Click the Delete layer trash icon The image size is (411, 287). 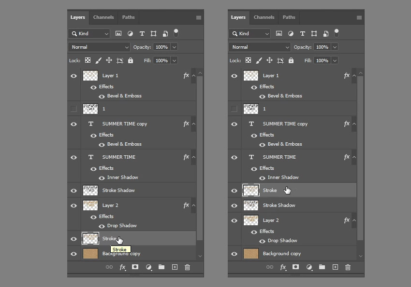click(x=187, y=267)
